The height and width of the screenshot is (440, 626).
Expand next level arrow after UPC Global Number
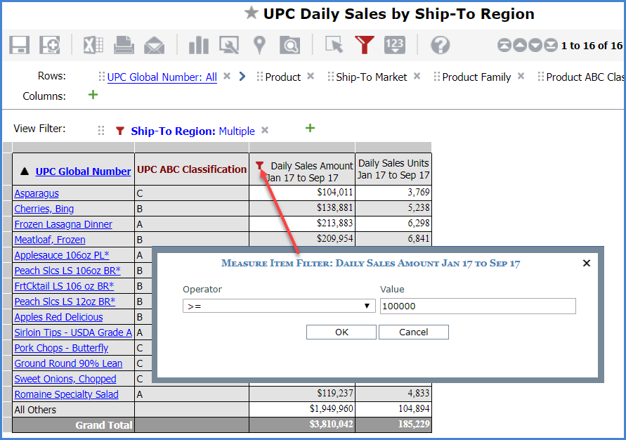(x=242, y=77)
